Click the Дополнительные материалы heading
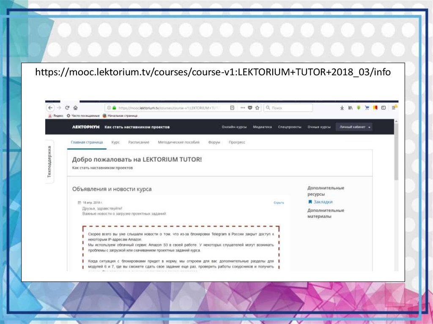Screen dimensions: 433x324 click(x=326, y=213)
